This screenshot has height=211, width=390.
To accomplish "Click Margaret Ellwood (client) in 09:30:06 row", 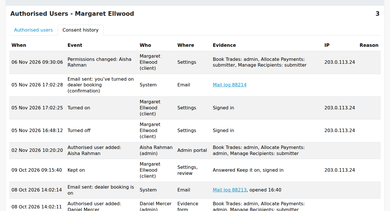I will click(x=150, y=62).
